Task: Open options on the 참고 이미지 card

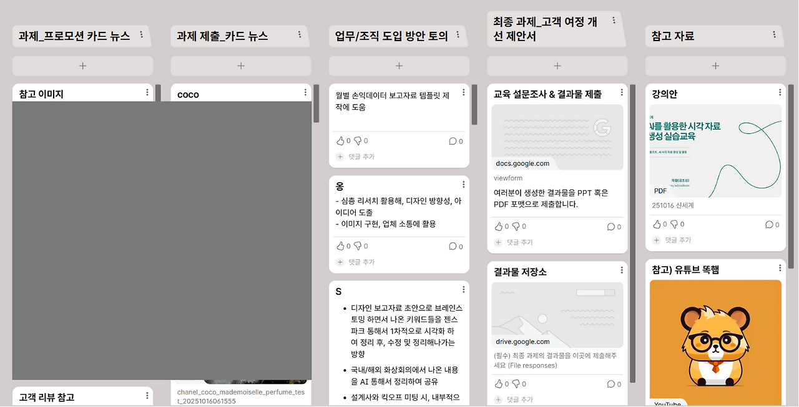Action: 147,92
